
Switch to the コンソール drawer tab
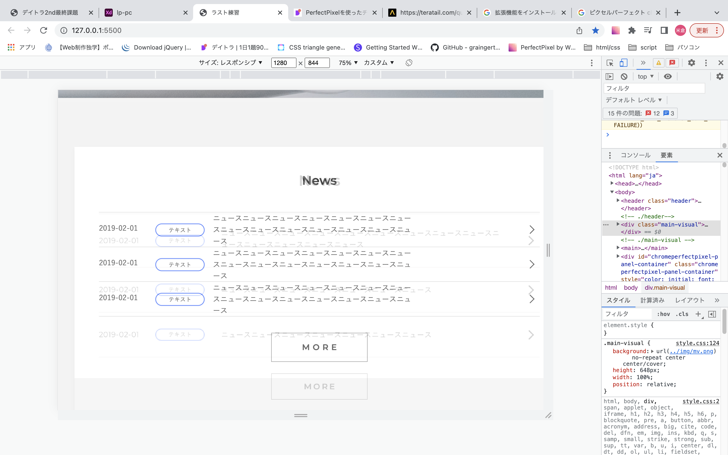[635, 155]
